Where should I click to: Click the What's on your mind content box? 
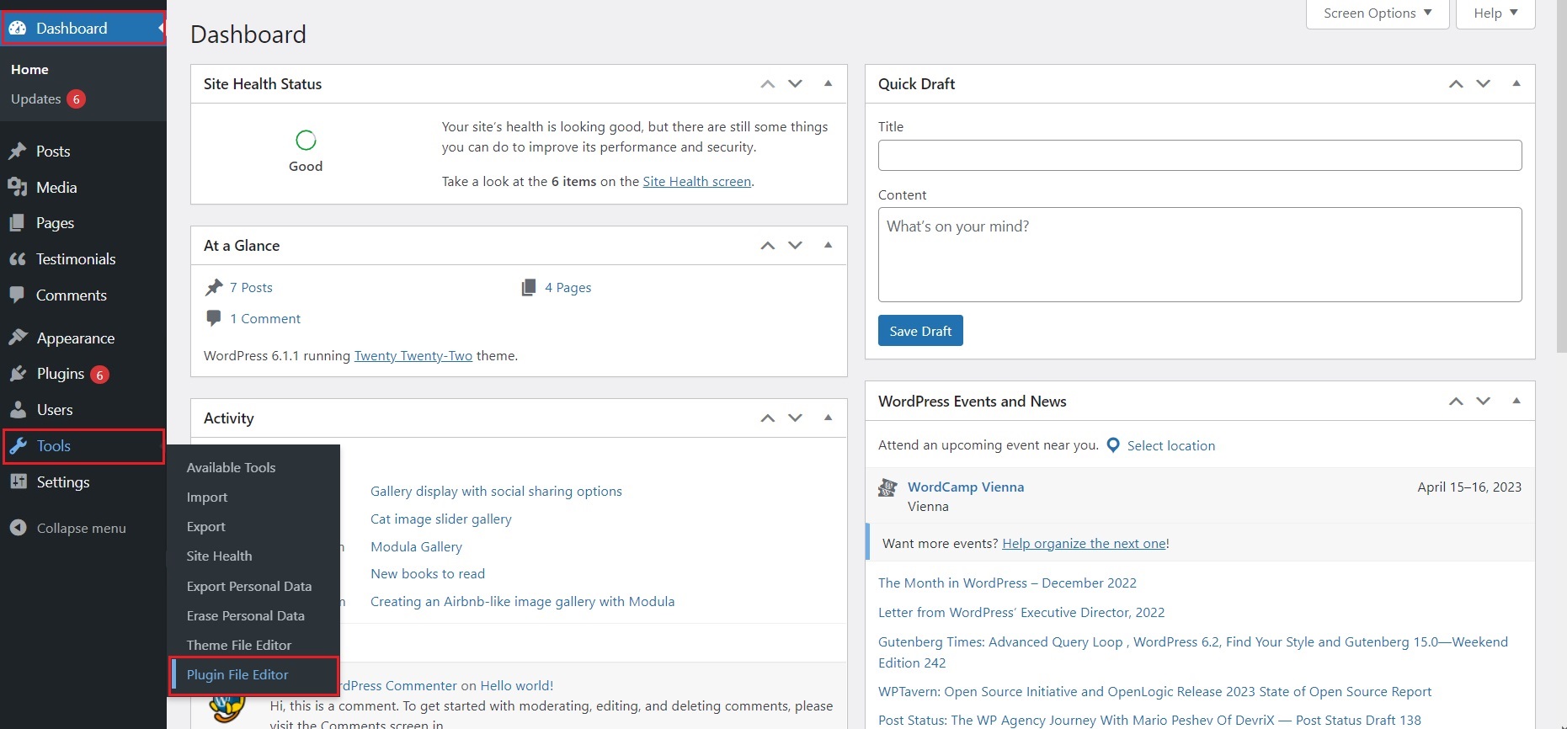coord(1200,255)
